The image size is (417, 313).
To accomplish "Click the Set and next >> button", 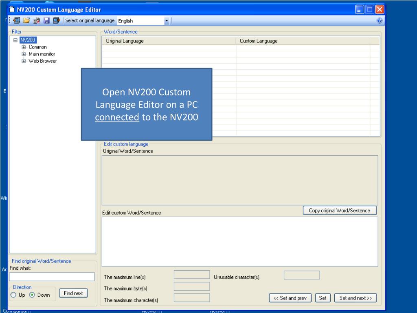I will pyautogui.click(x=356, y=298).
